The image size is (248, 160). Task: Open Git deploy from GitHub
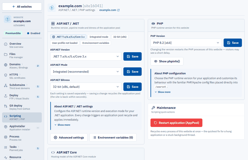(22, 107)
